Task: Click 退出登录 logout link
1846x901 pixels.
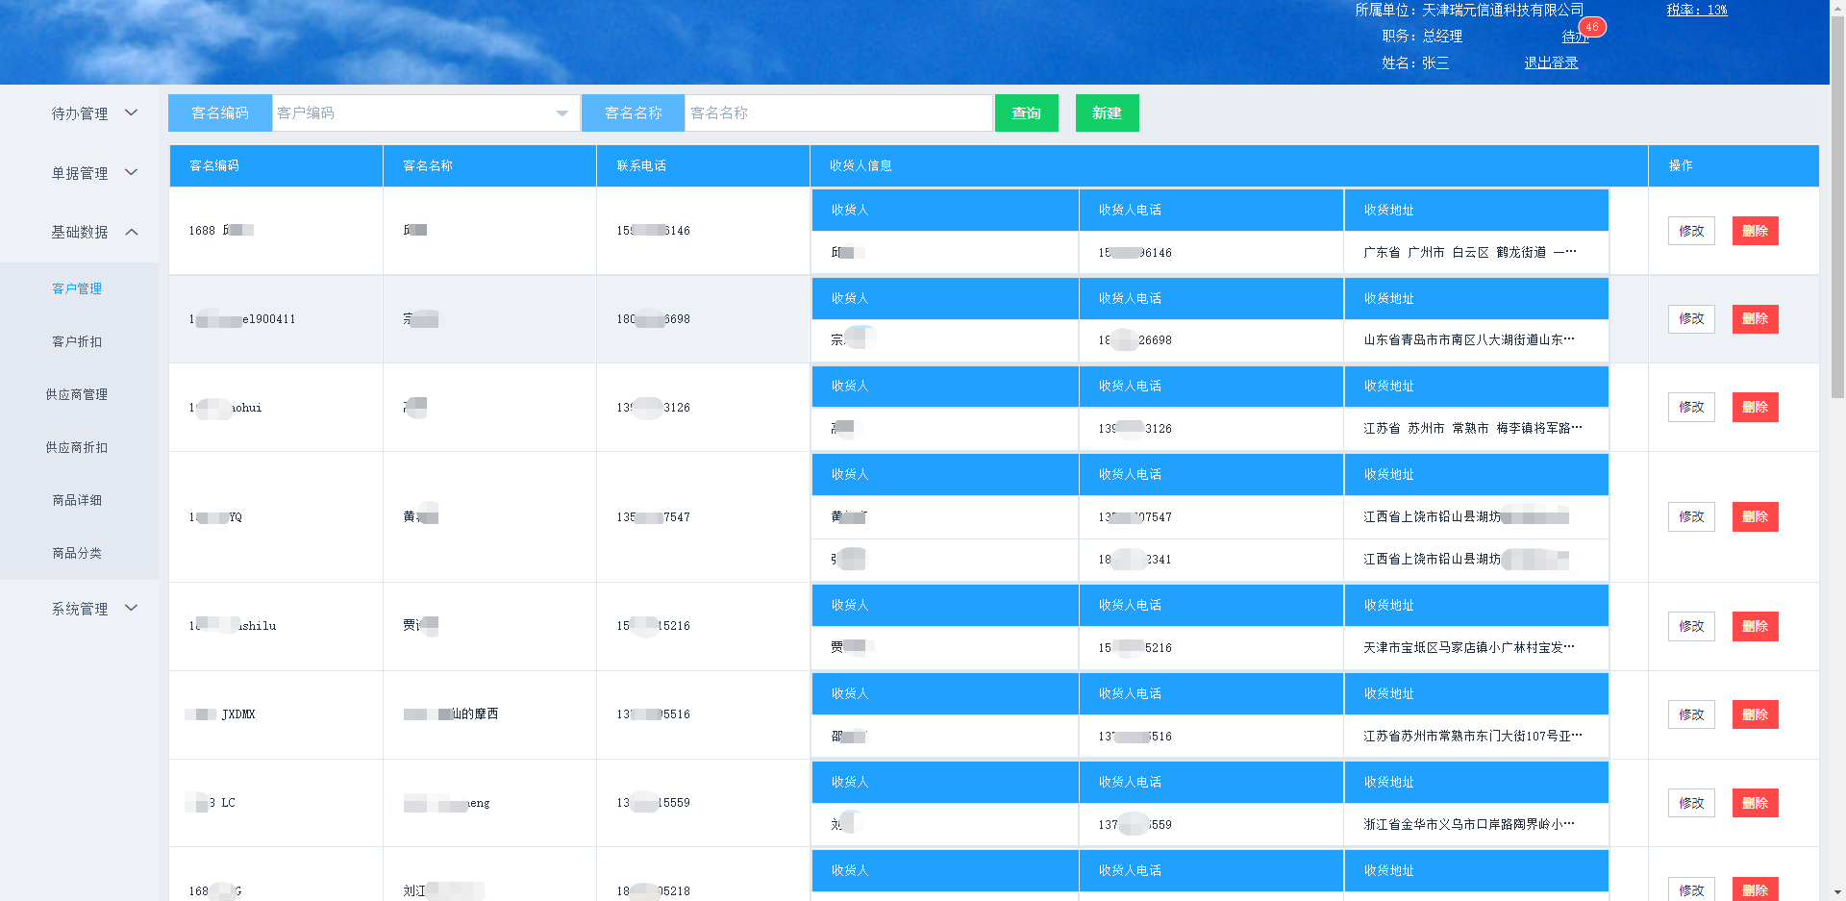Action: 1550,63
